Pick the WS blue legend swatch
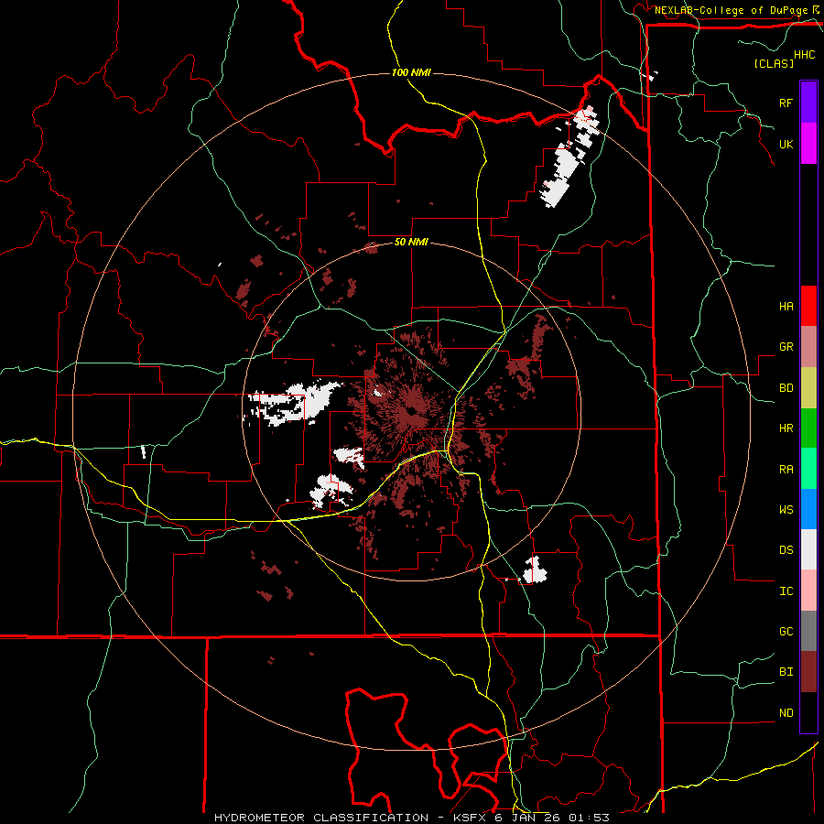Screen dimensions: 824x824 point(808,509)
